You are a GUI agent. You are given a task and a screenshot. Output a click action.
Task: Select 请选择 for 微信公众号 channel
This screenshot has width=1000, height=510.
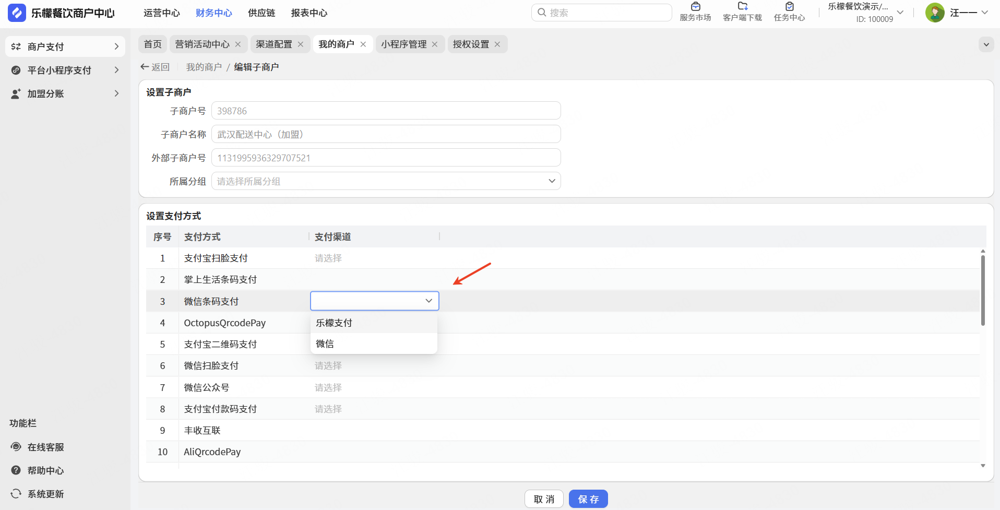click(x=328, y=387)
